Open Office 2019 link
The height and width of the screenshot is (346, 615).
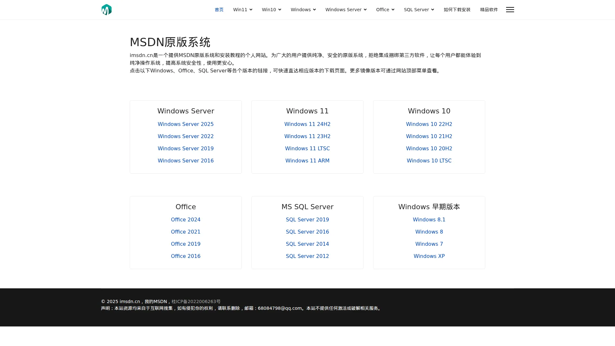point(186,244)
